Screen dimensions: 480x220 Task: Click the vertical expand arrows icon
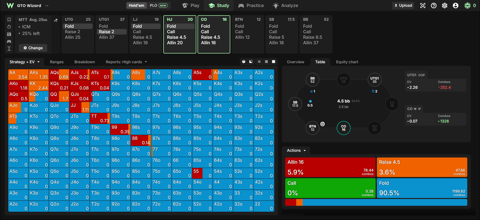[x=9, y=48]
